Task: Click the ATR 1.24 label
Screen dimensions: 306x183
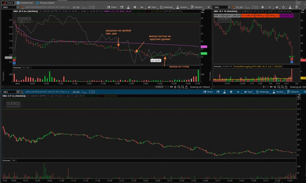Action: click(218, 16)
